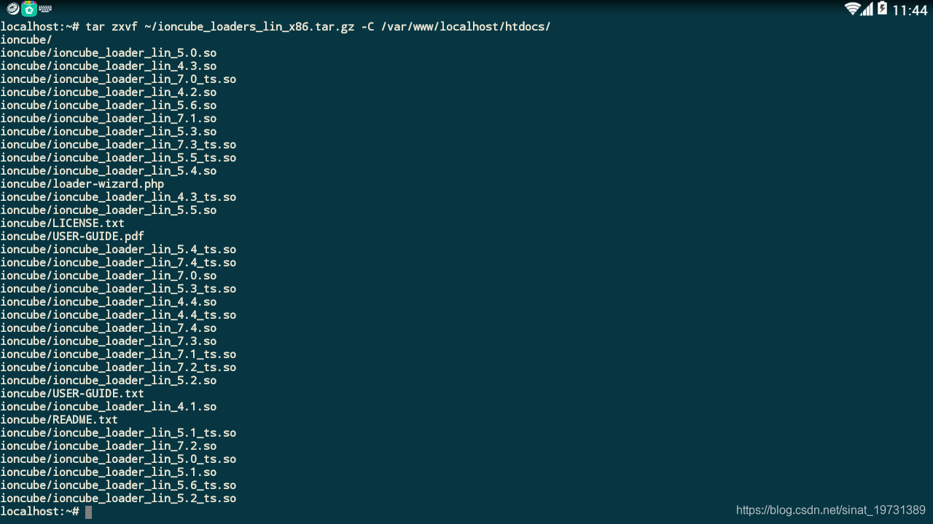Select line ioncube_loader_lin_7.0_ts.so
This screenshot has width=933, height=524.
[x=118, y=79]
